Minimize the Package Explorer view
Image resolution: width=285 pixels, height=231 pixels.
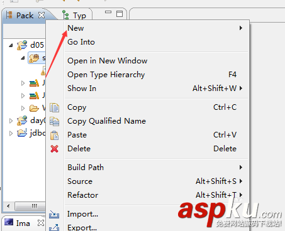click(x=108, y=12)
